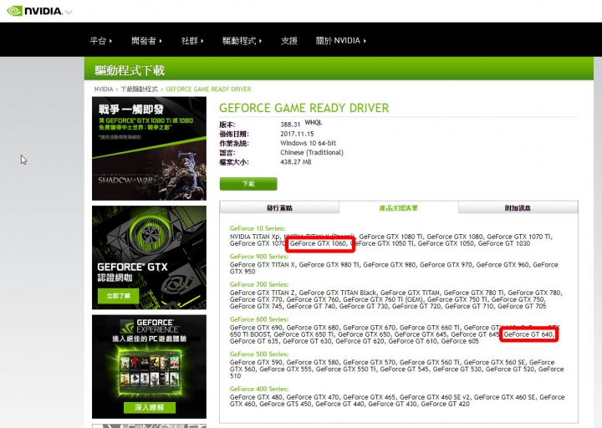602x428 pixels.
Task: Go to the 支援 page
Action: pyautogui.click(x=289, y=41)
